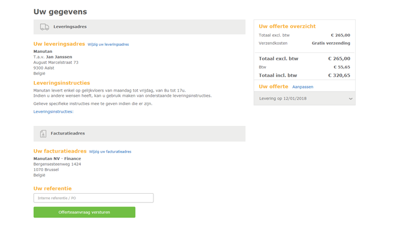This screenshot has height=225, width=401.
Task: Click the invoice document icon
Action: (x=43, y=133)
